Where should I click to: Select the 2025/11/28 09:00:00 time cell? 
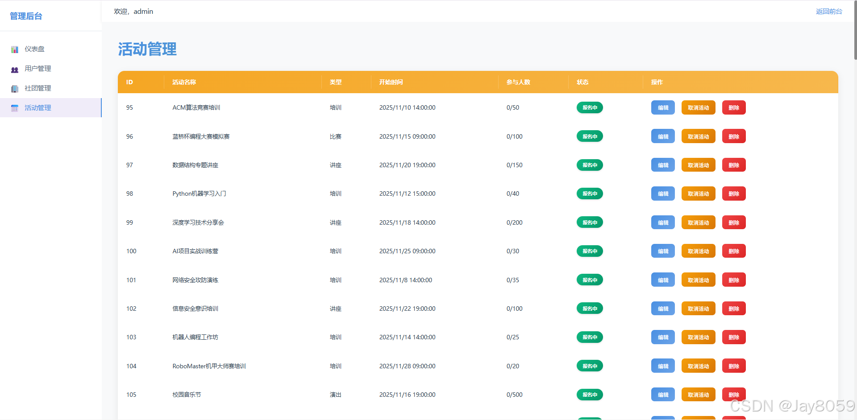coord(408,366)
